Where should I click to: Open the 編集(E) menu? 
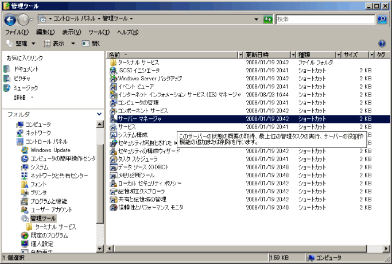coord(45,32)
